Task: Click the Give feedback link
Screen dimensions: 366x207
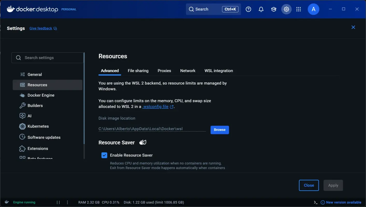Action: (41, 28)
